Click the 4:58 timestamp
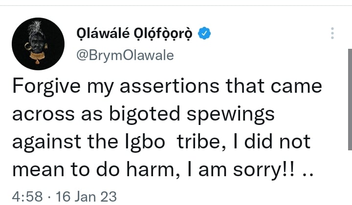Image resolution: width=352 pixels, height=205 pixels. 27,197
